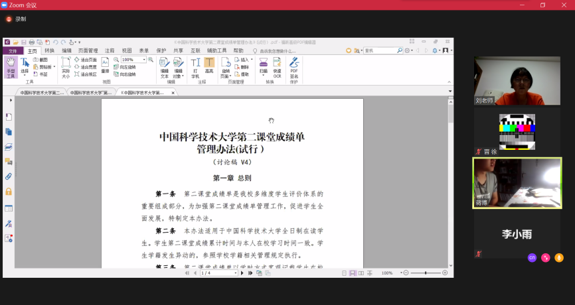
Task: Run Quick OCR (快速OCR)
Action: coord(277,66)
